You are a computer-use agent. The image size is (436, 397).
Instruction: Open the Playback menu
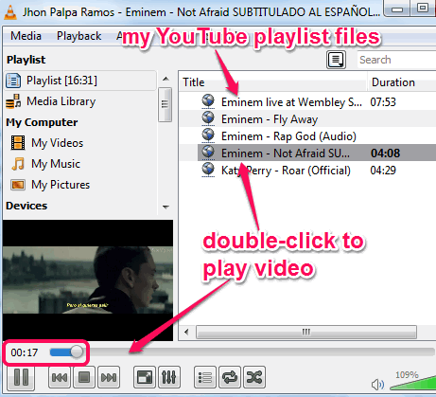pos(78,36)
